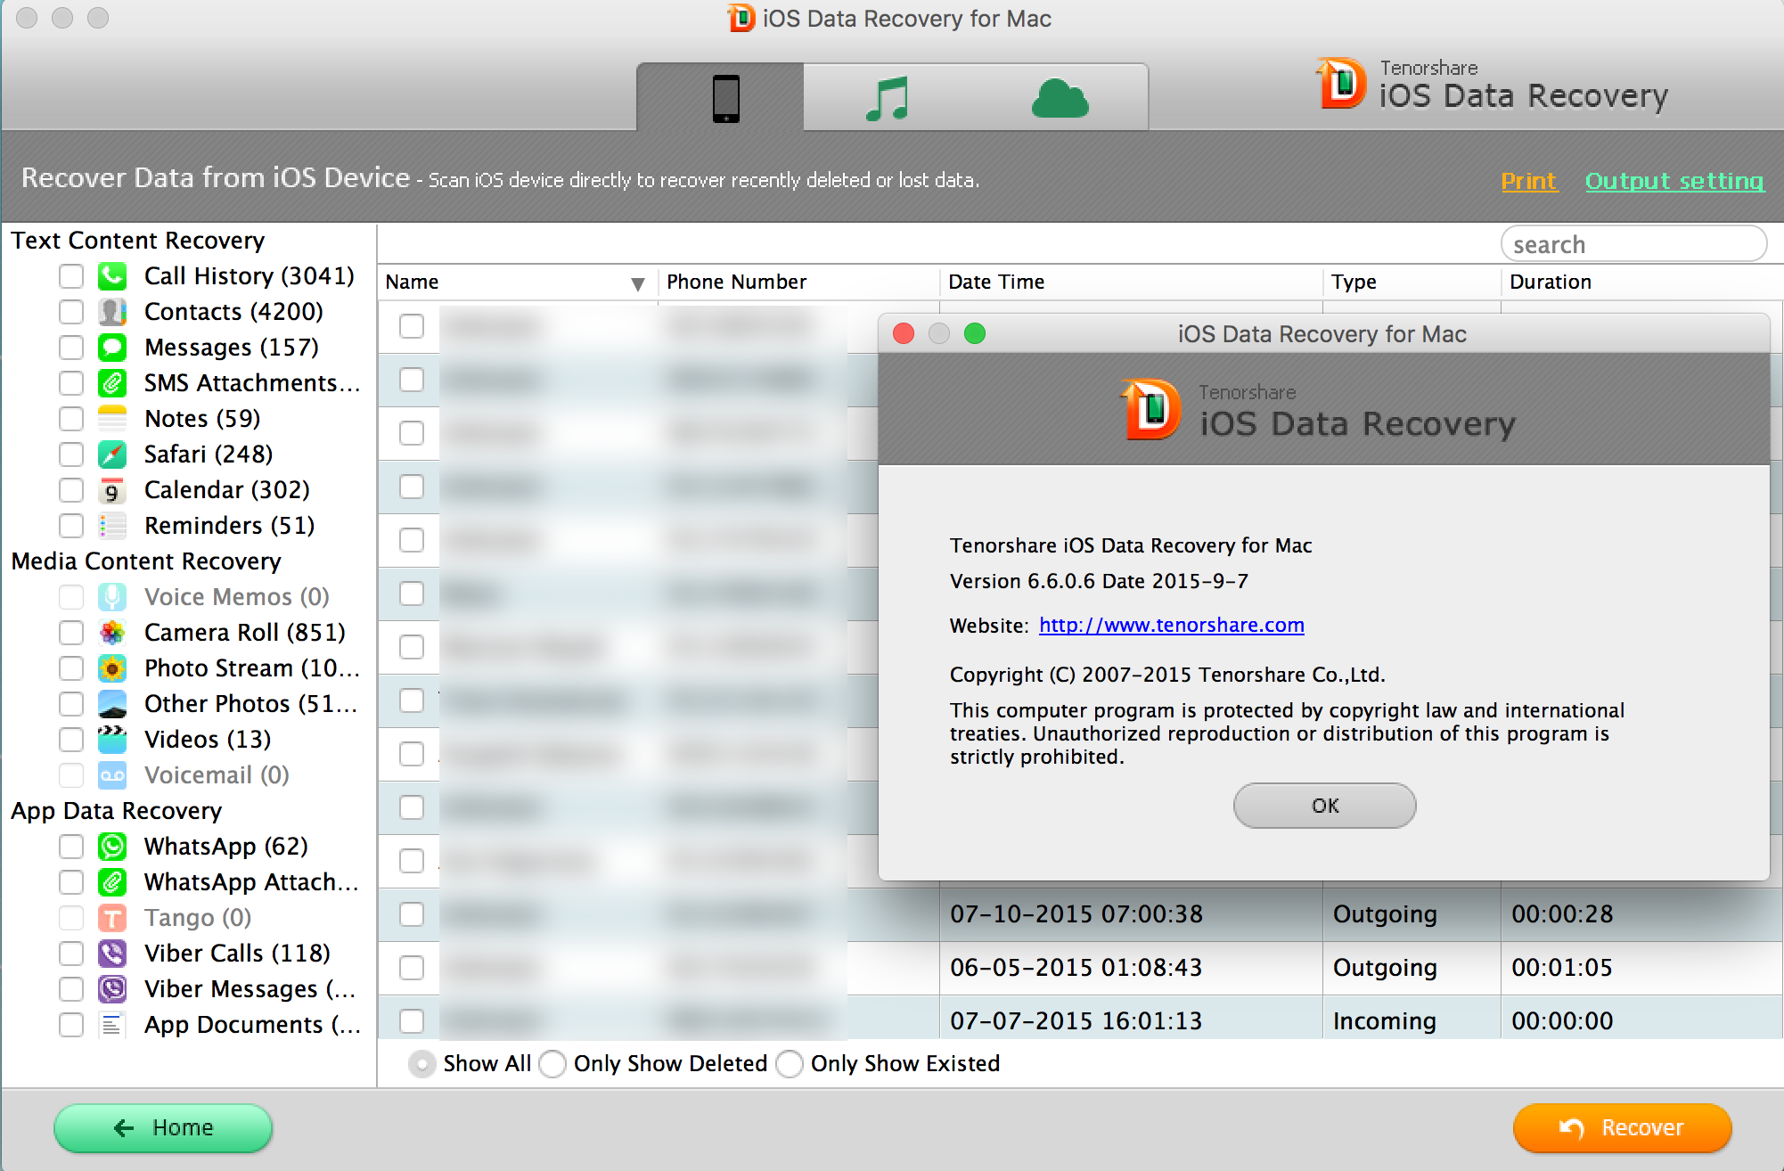Screen dimensions: 1784x1171
Task: Select Viber Calls (118) category
Action: tap(237, 954)
